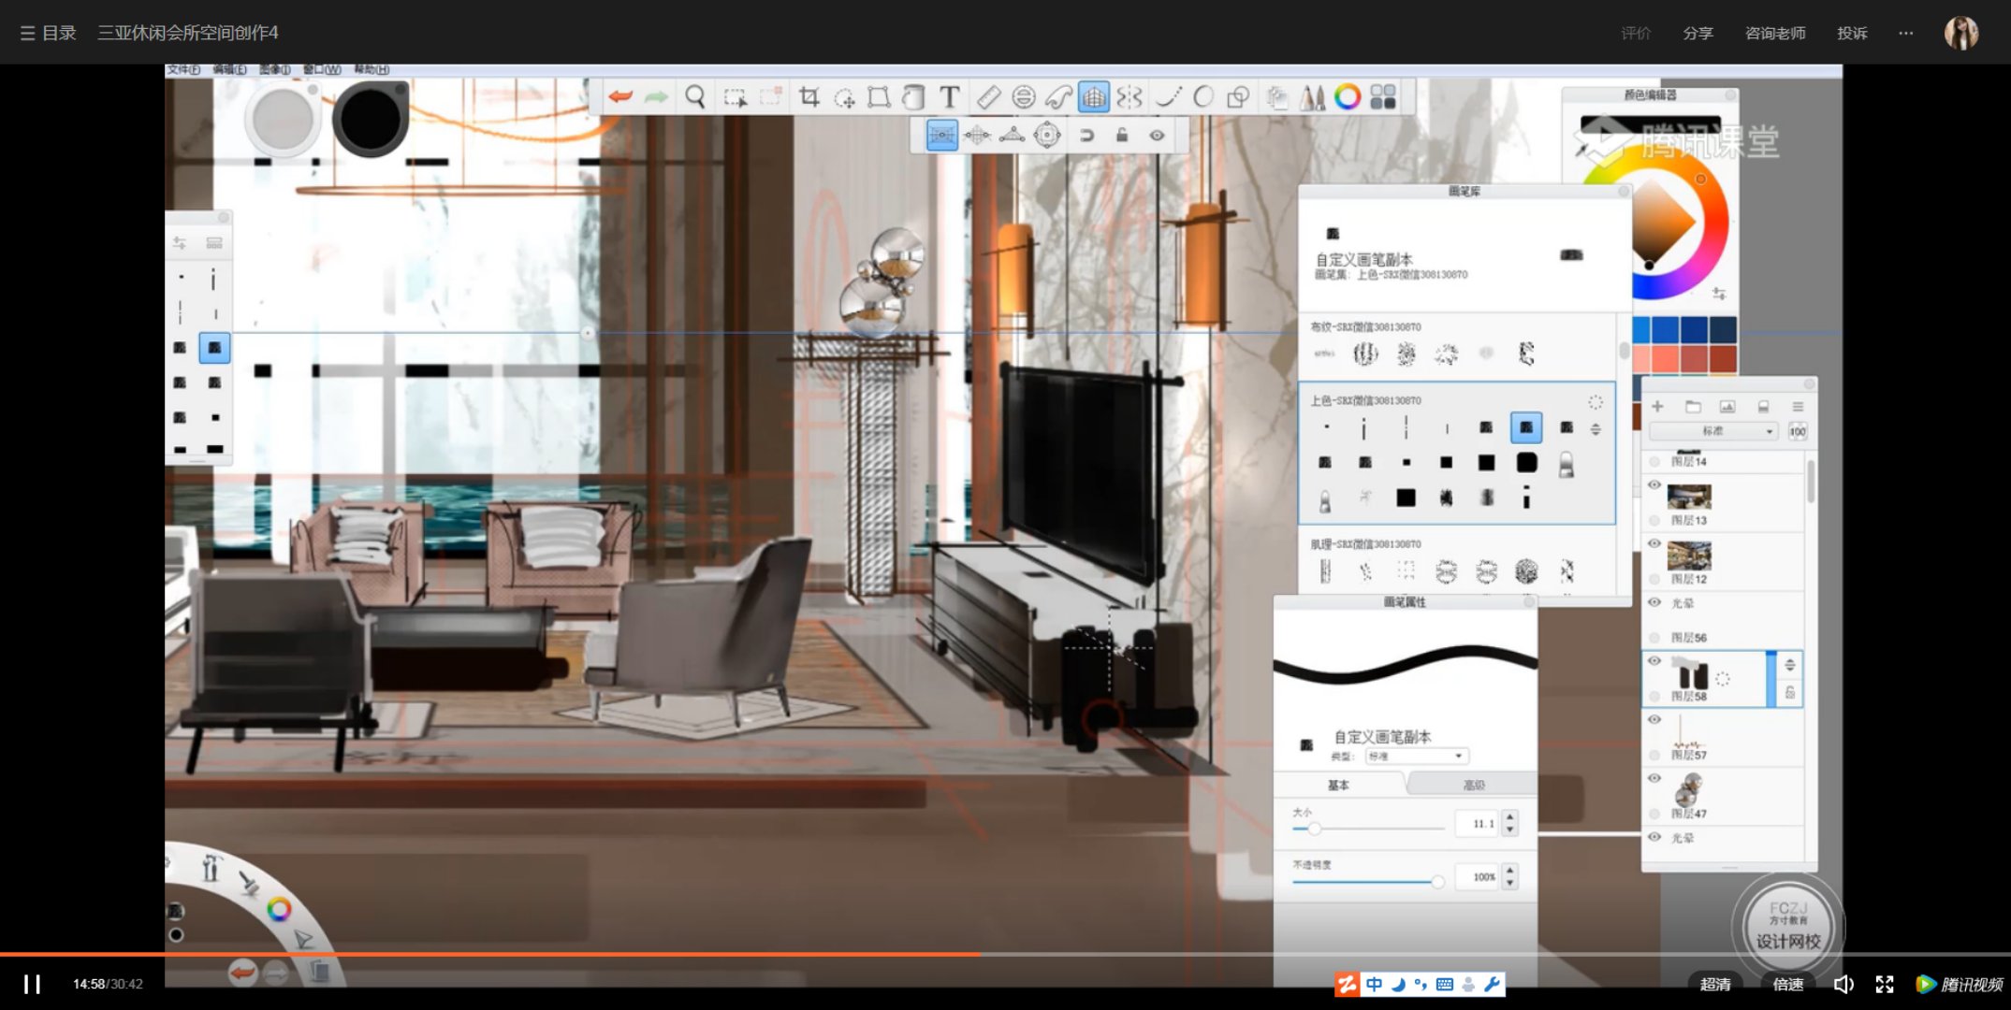Open the layer folder icon

click(x=1692, y=407)
